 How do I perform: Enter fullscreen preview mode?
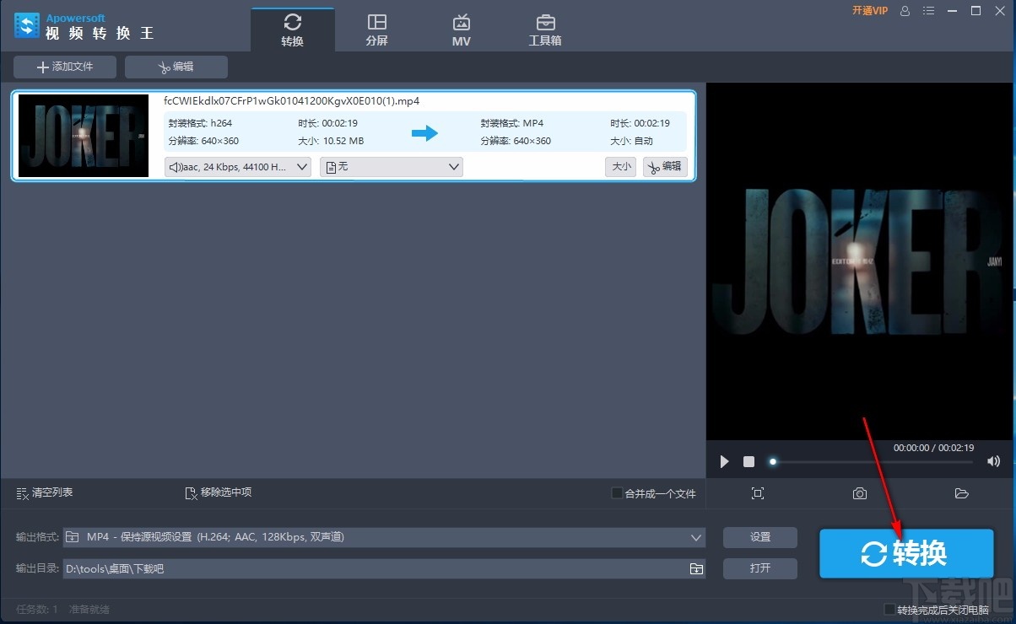tap(757, 493)
